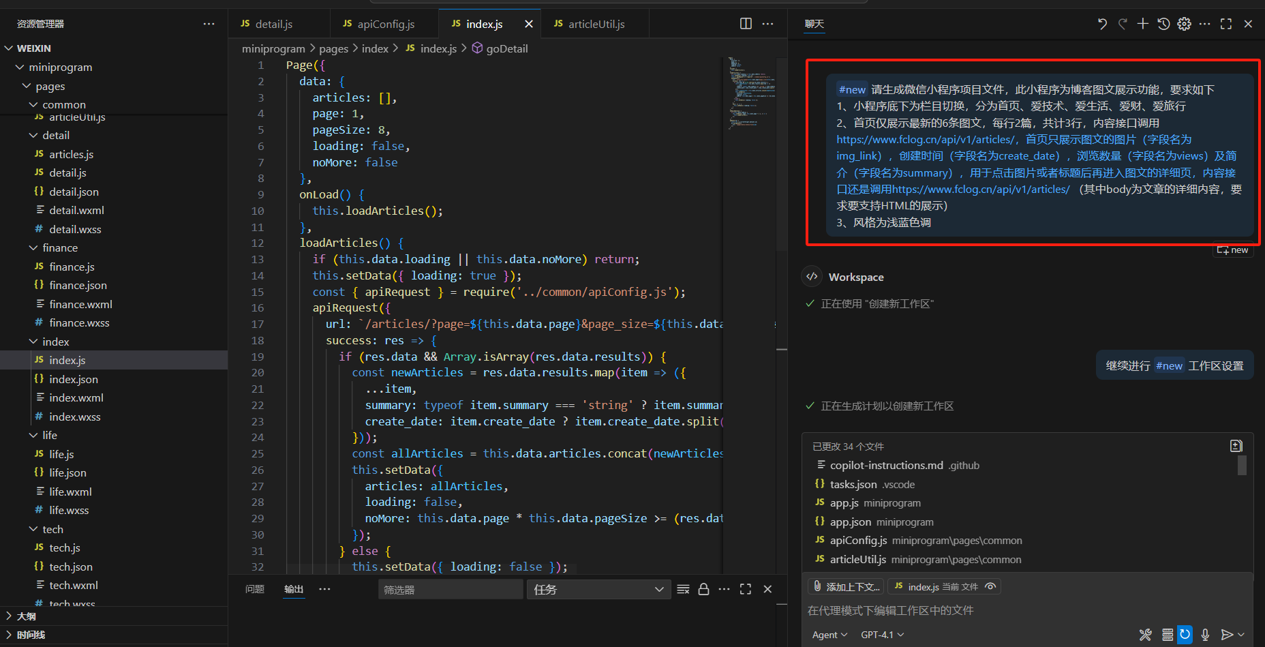Switch to the 问题 panel tab
This screenshot has height=647, width=1265.
tap(254, 589)
